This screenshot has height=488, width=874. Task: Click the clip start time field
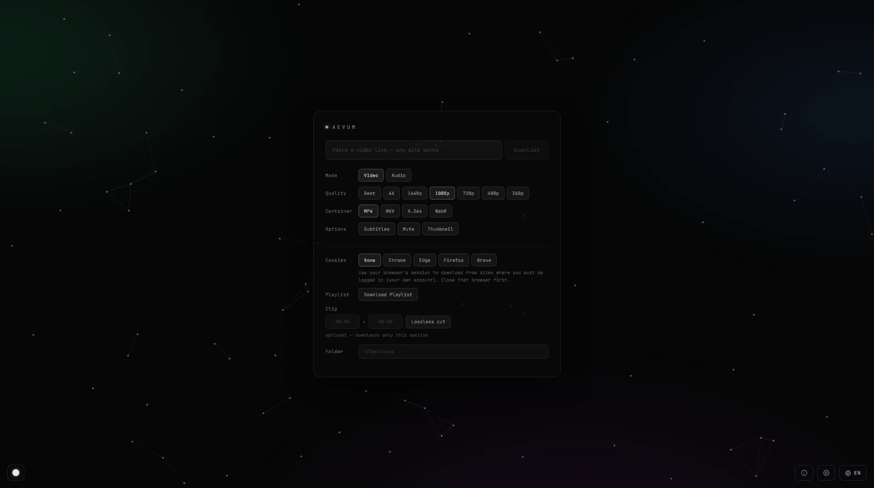[x=342, y=322]
